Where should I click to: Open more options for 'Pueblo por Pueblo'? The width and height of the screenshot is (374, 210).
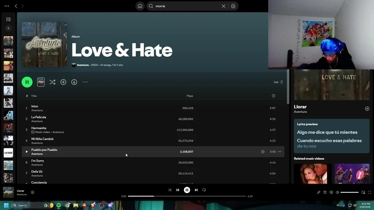280,152
